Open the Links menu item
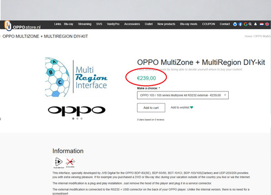The width and height of the screenshot is (271, 195). point(57,24)
